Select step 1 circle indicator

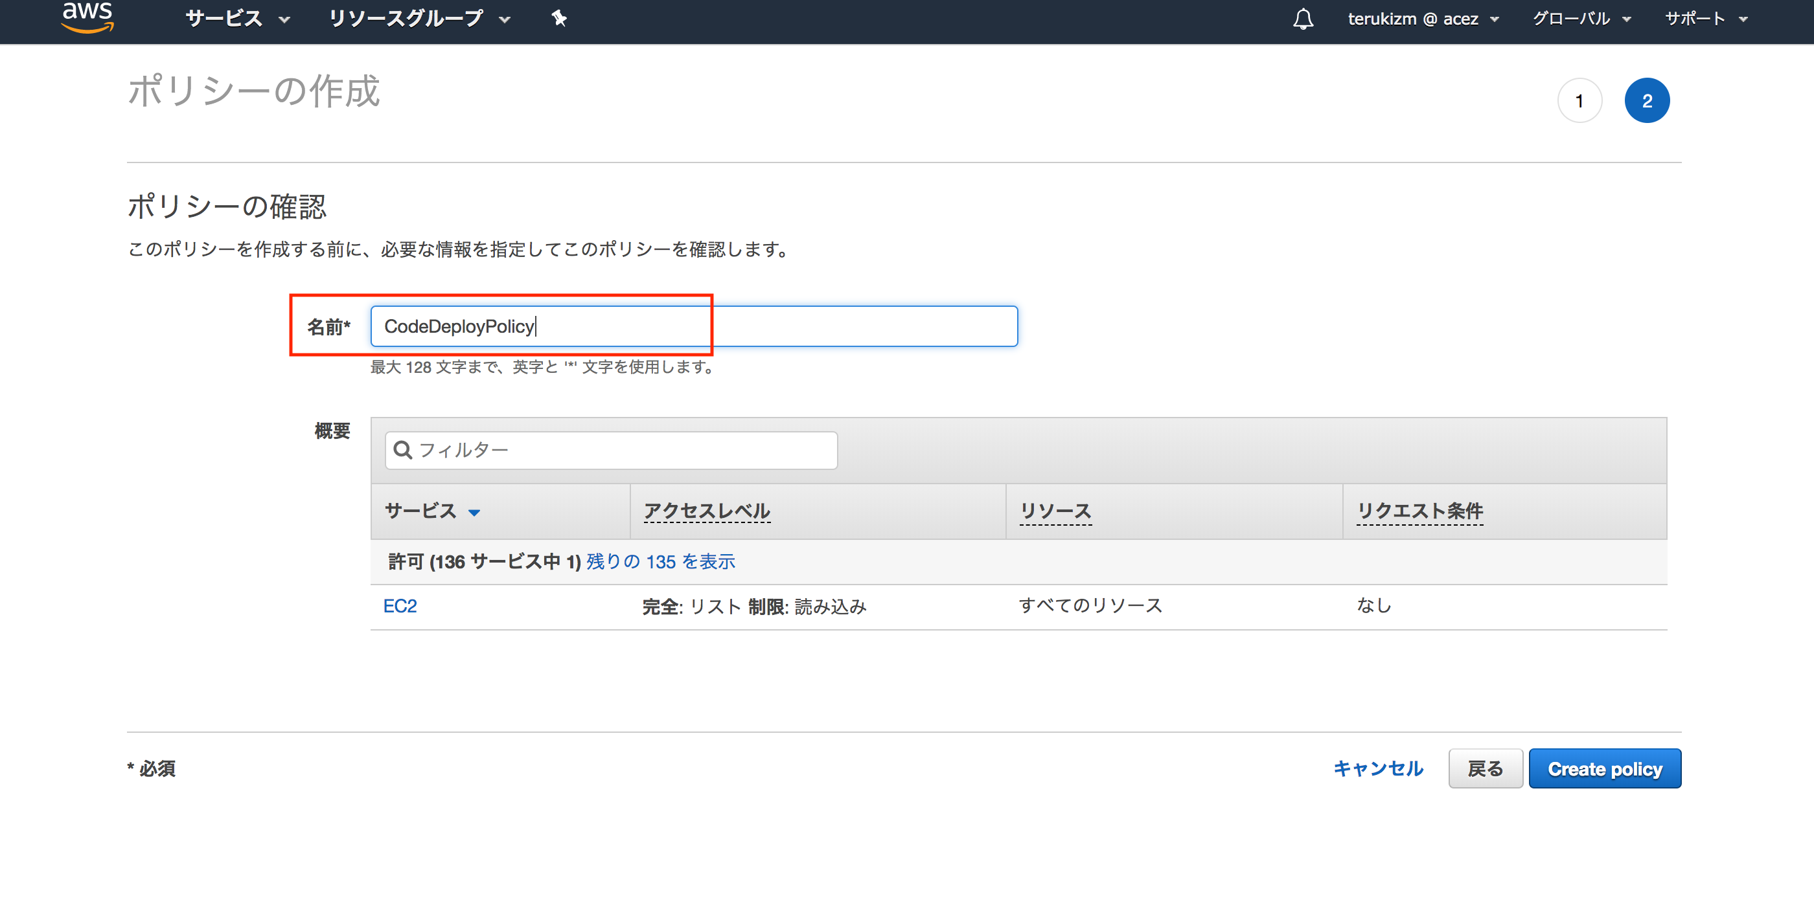pos(1579,100)
